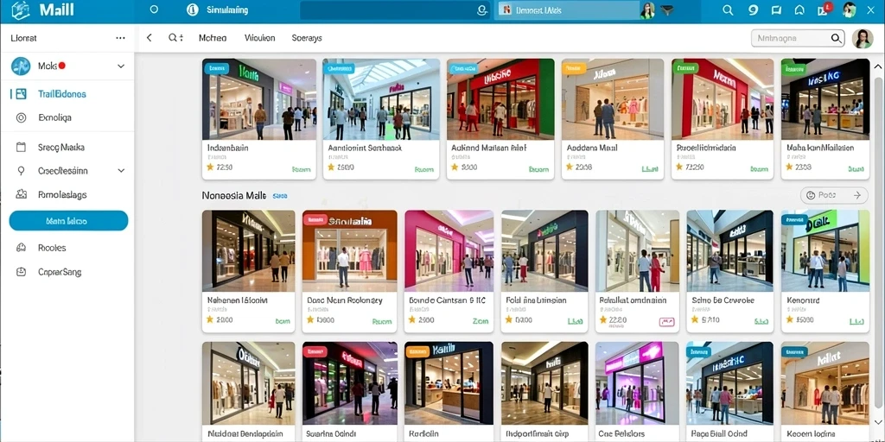The width and height of the screenshot is (885, 442).
Task: Open search with the header magnifier icon
Action: point(728,10)
